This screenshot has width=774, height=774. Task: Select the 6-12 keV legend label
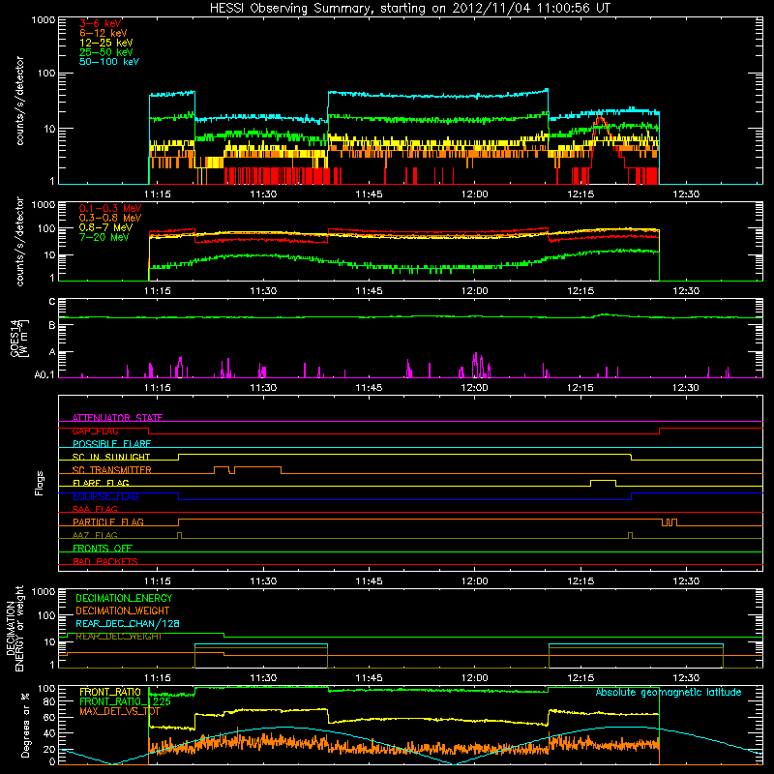click(x=104, y=33)
